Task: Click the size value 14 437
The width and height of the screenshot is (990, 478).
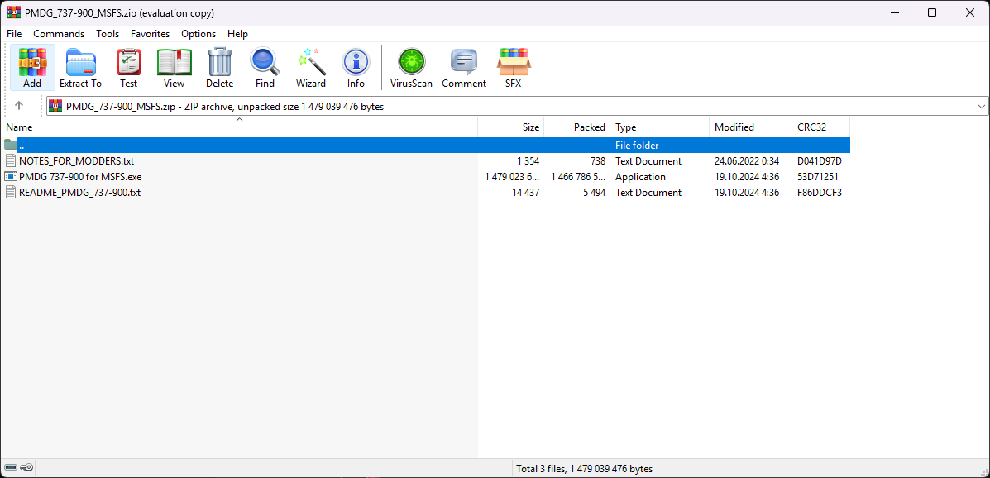Action: (526, 193)
